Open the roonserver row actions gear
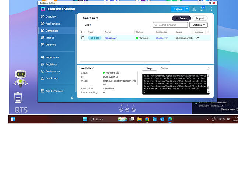The width and height of the screenshot is (238, 184). 198,38
